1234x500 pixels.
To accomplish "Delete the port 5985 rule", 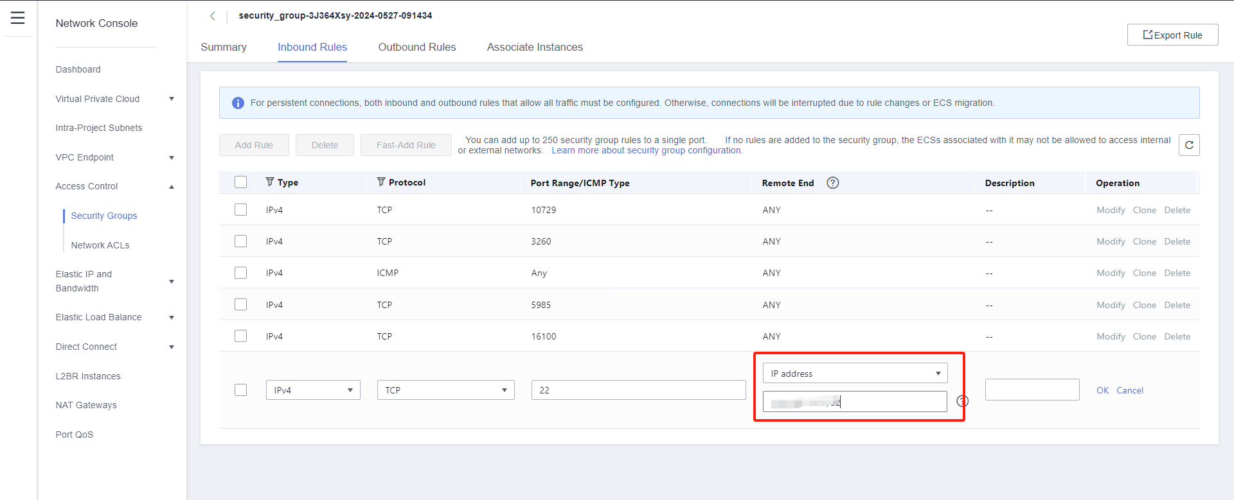I will [x=1177, y=305].
